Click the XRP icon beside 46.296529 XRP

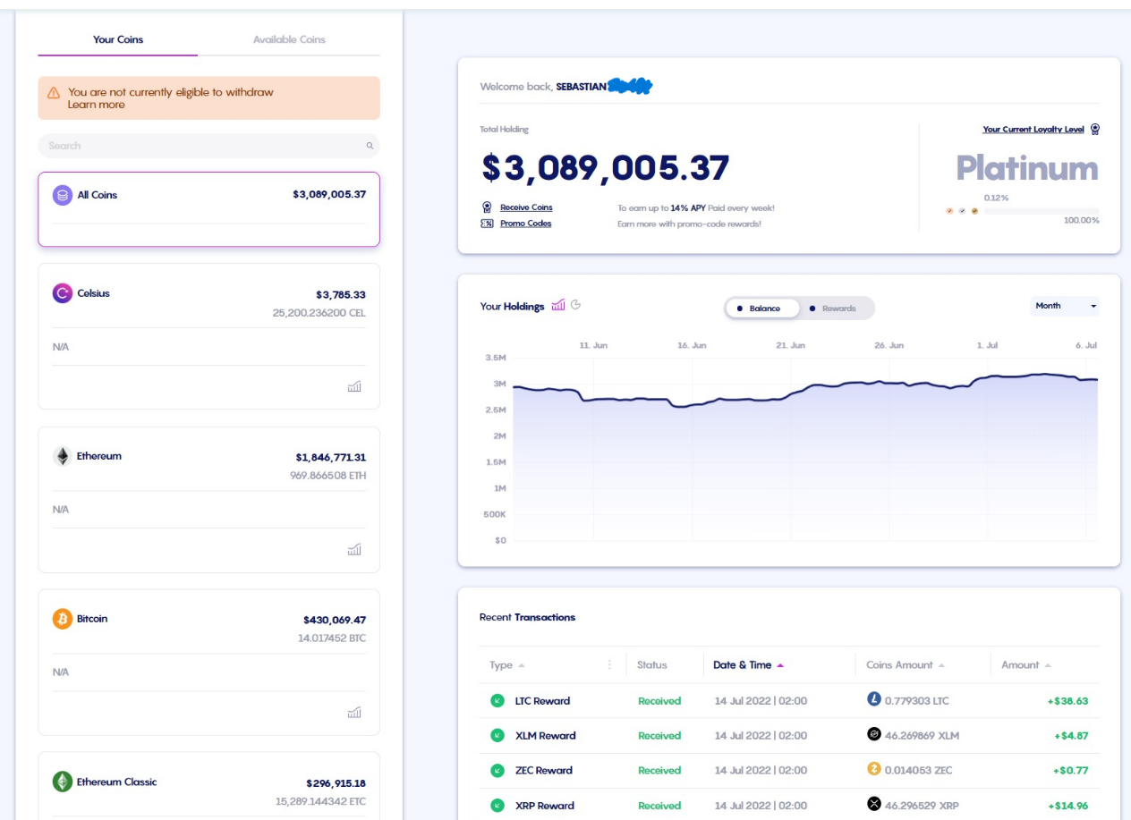coord(874,804)
